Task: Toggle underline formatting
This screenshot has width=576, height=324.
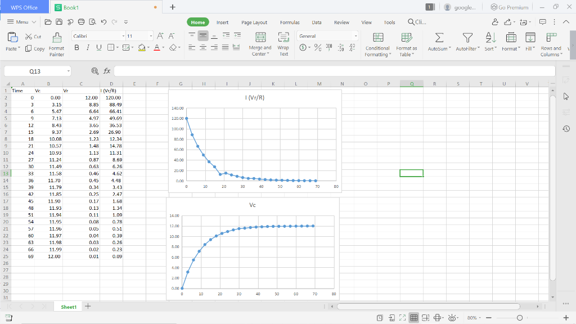Action: [x=99, y=47]
